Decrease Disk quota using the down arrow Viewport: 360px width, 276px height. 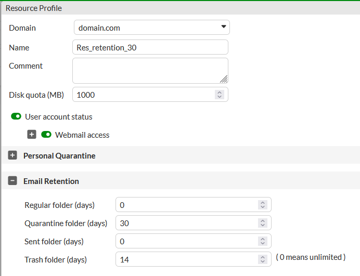[x=220, y=97]
